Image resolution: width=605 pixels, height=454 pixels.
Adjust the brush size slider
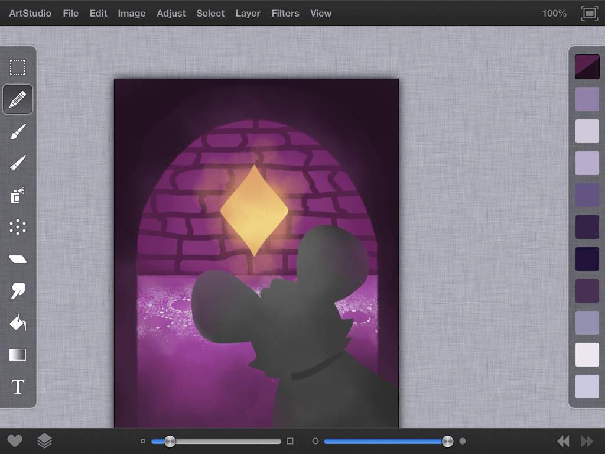216,441
